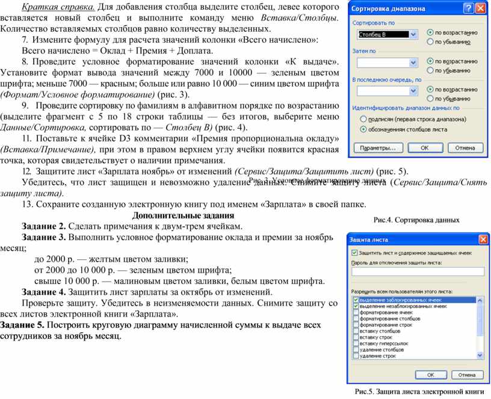491x399 pixels.
Task: Enable форматирование строк permission
Action: point(356,325)
